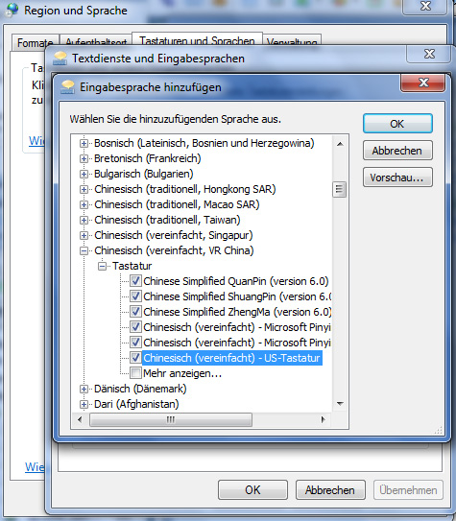Select Mehr anzeigen... label
The image size is (456, 521).
tap(182, 373)
